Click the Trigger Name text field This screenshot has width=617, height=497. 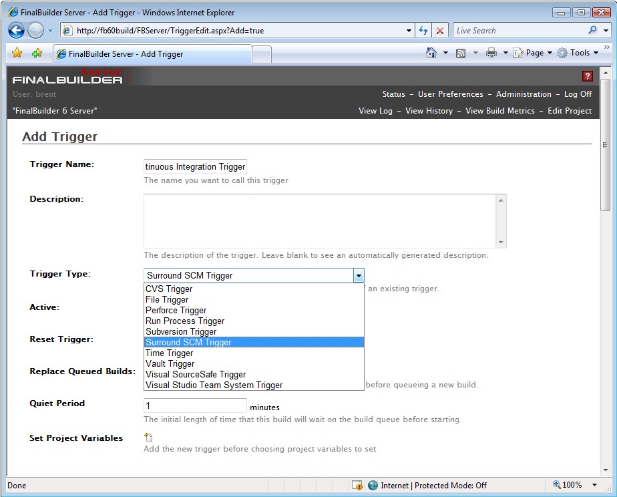[195, 166]
